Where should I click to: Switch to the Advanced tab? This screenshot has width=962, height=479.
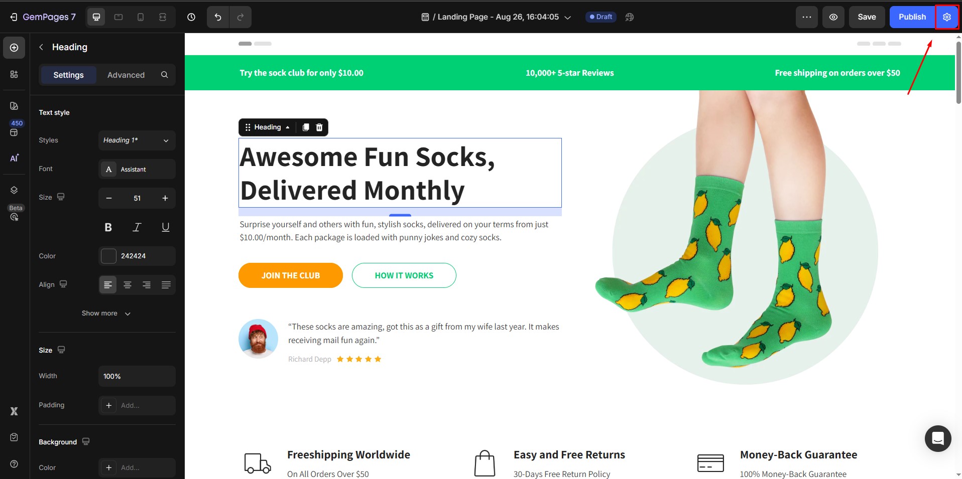coord(126,75)
